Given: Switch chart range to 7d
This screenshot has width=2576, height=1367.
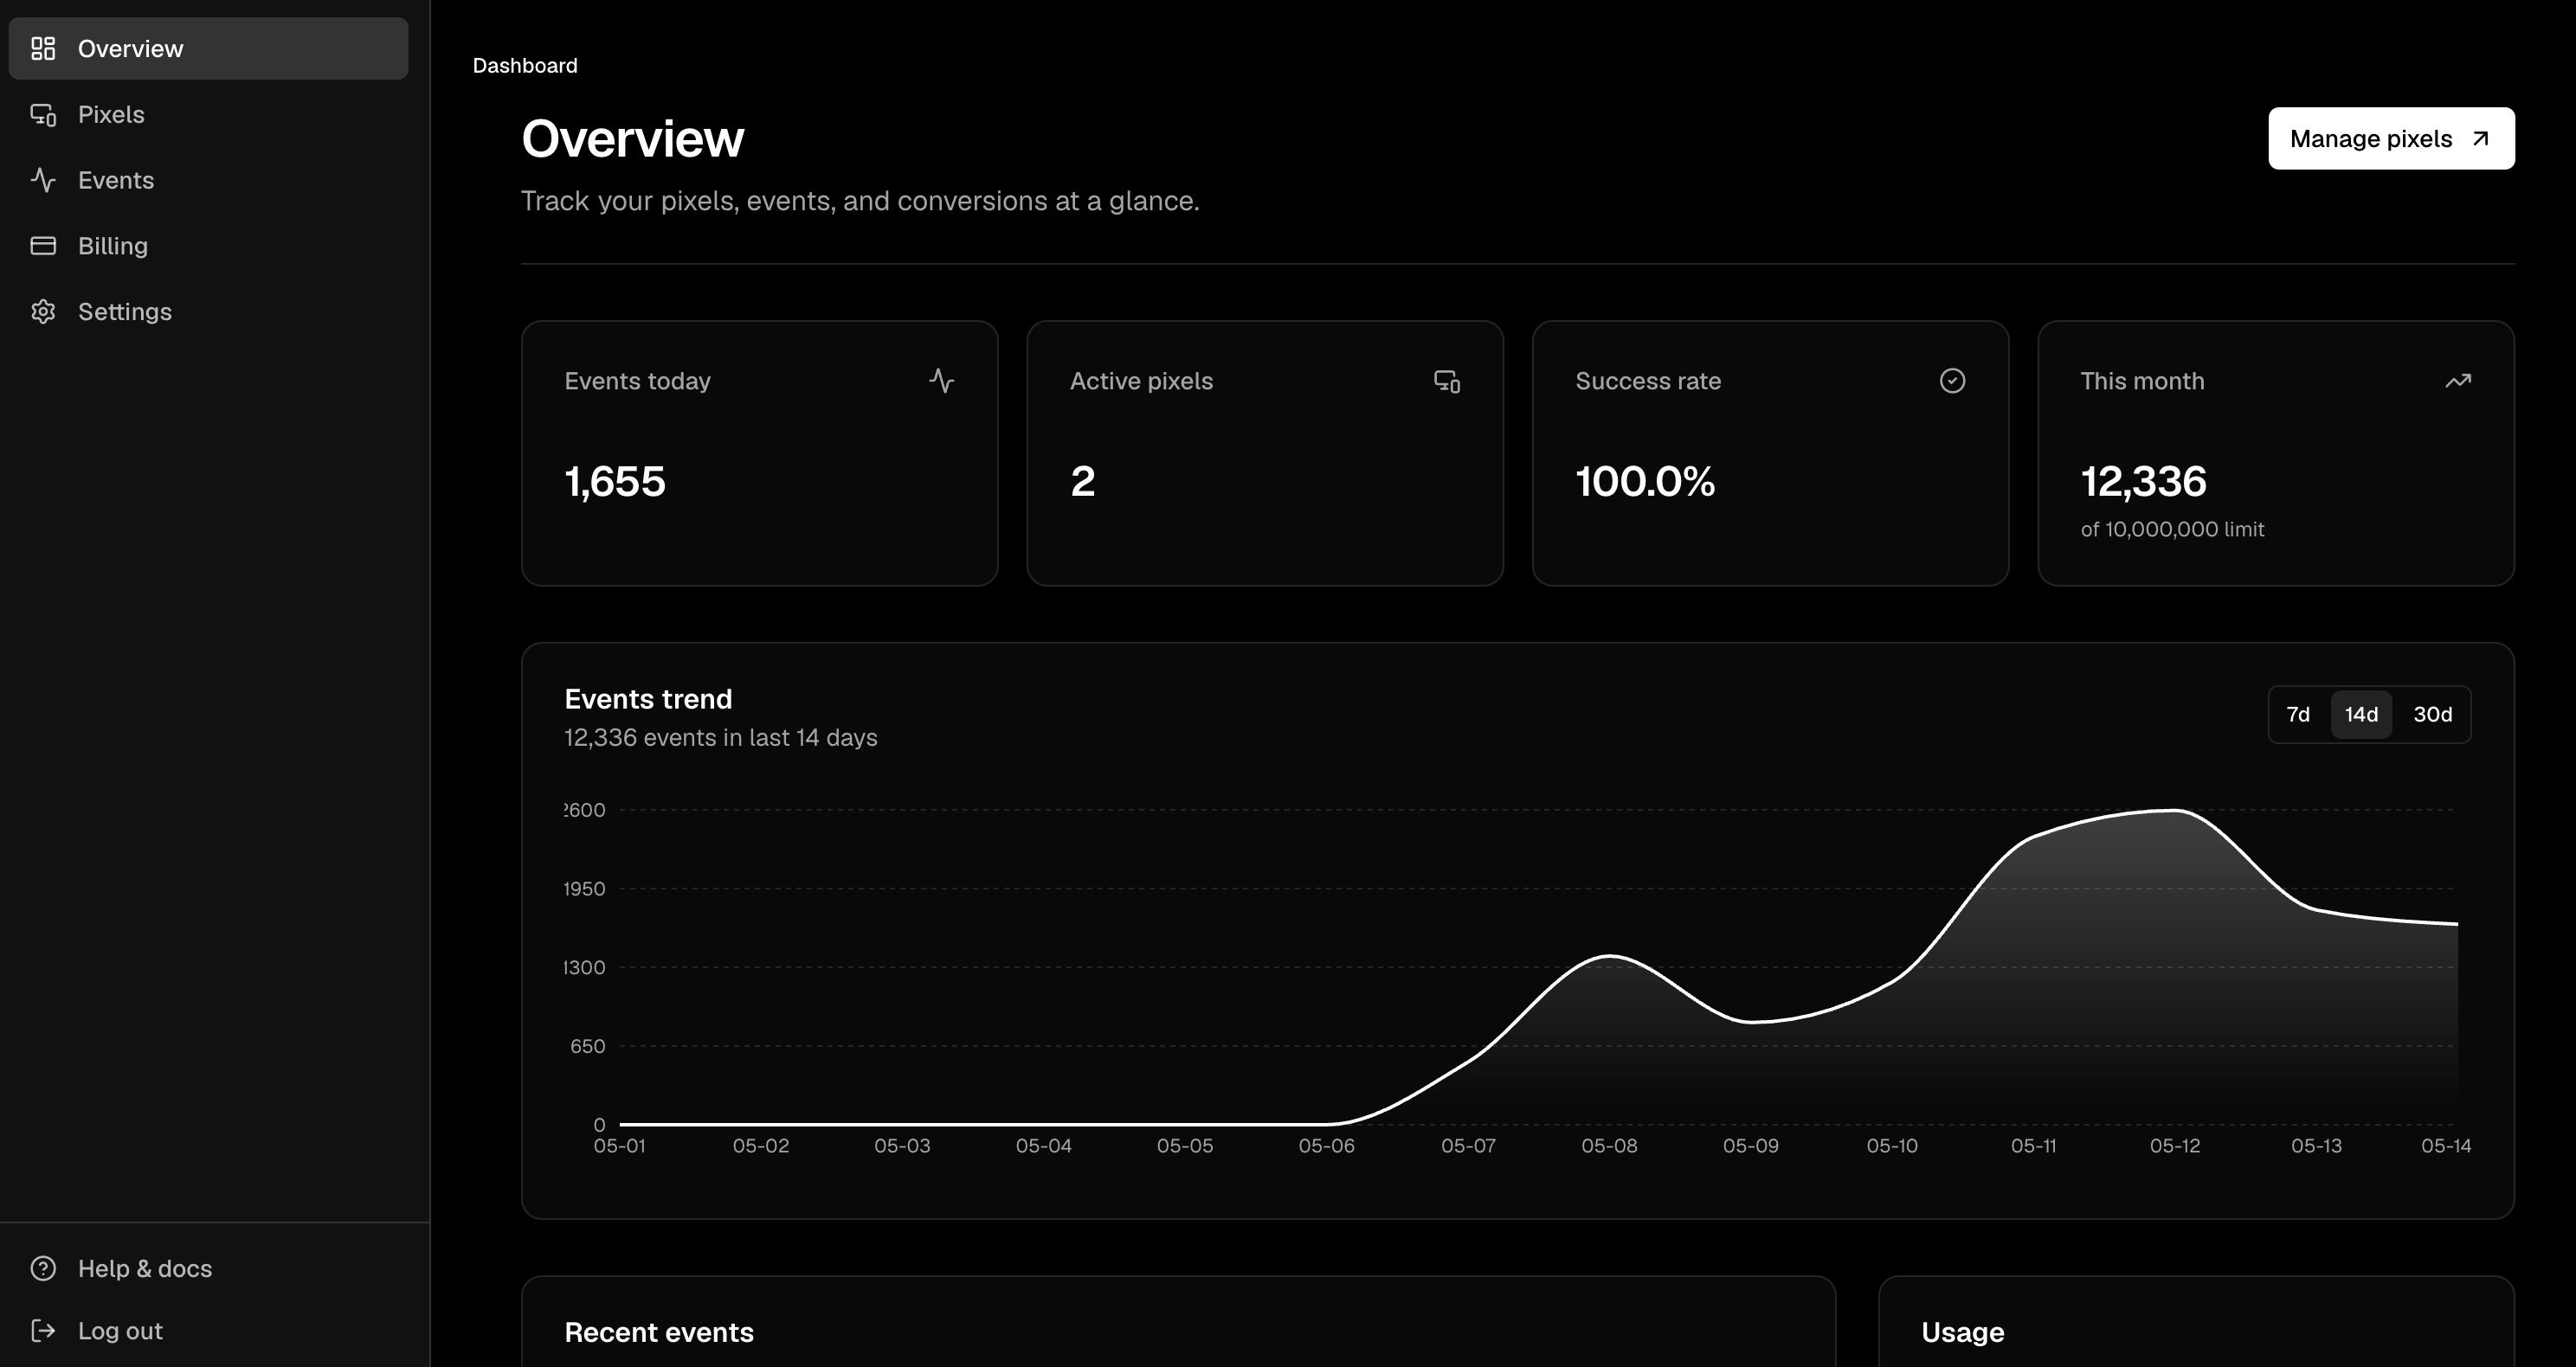Looking at the screenshot, I should 2298,714.
